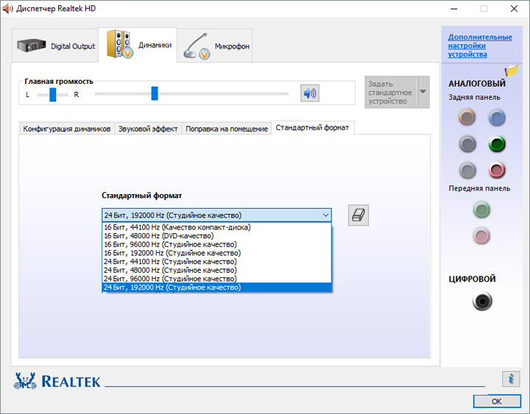Choose 24 Бит, 44100 Hz studio quality
Image resolution: width=530 pixels, height=414 pixels.
tap(216, 261)
